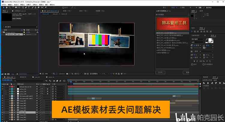Select the Unified Camera tool
The image size is (225, 122).
coord(16,8)
